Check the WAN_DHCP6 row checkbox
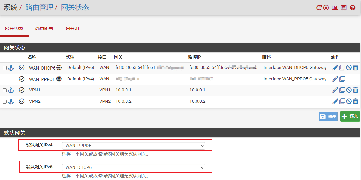This screenshot has height=180, width=361. [x=4, y=68]
